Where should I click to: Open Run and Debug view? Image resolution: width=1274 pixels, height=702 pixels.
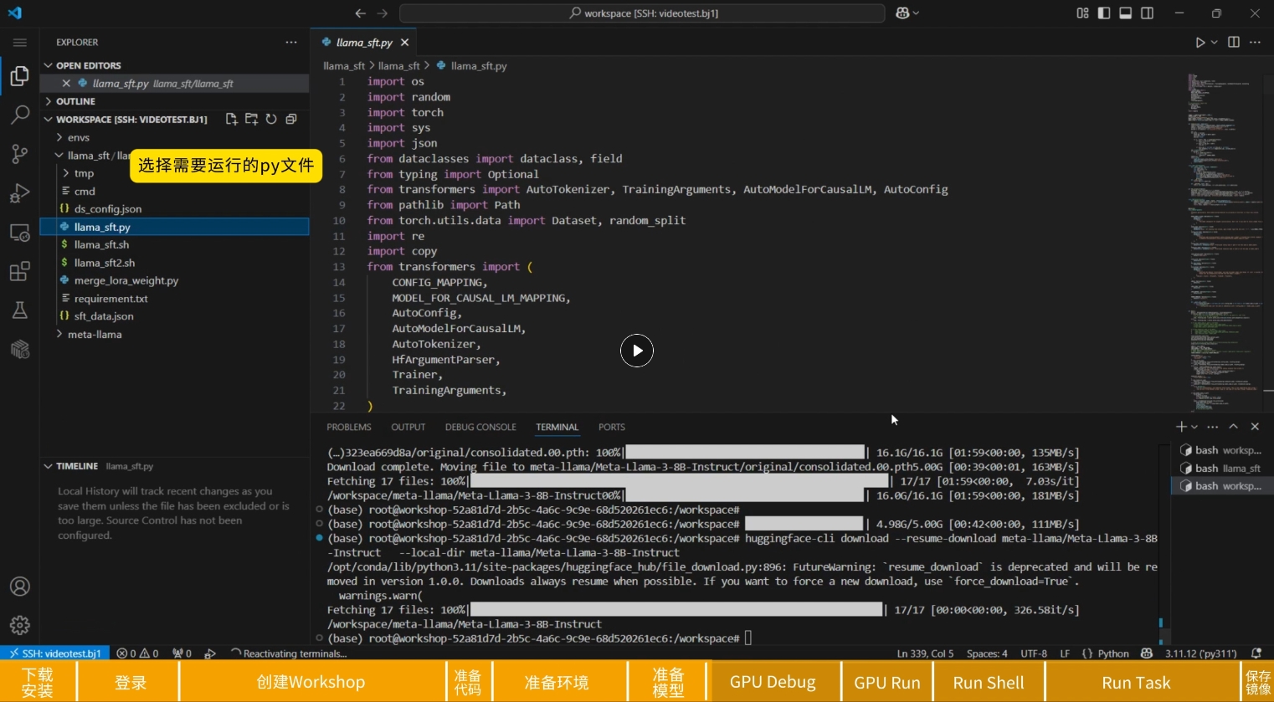(x=20, y=193)
